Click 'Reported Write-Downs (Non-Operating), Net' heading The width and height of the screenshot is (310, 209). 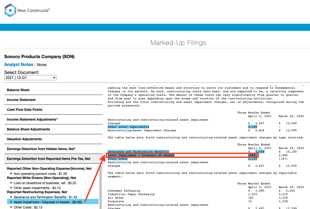coord(41,178)
